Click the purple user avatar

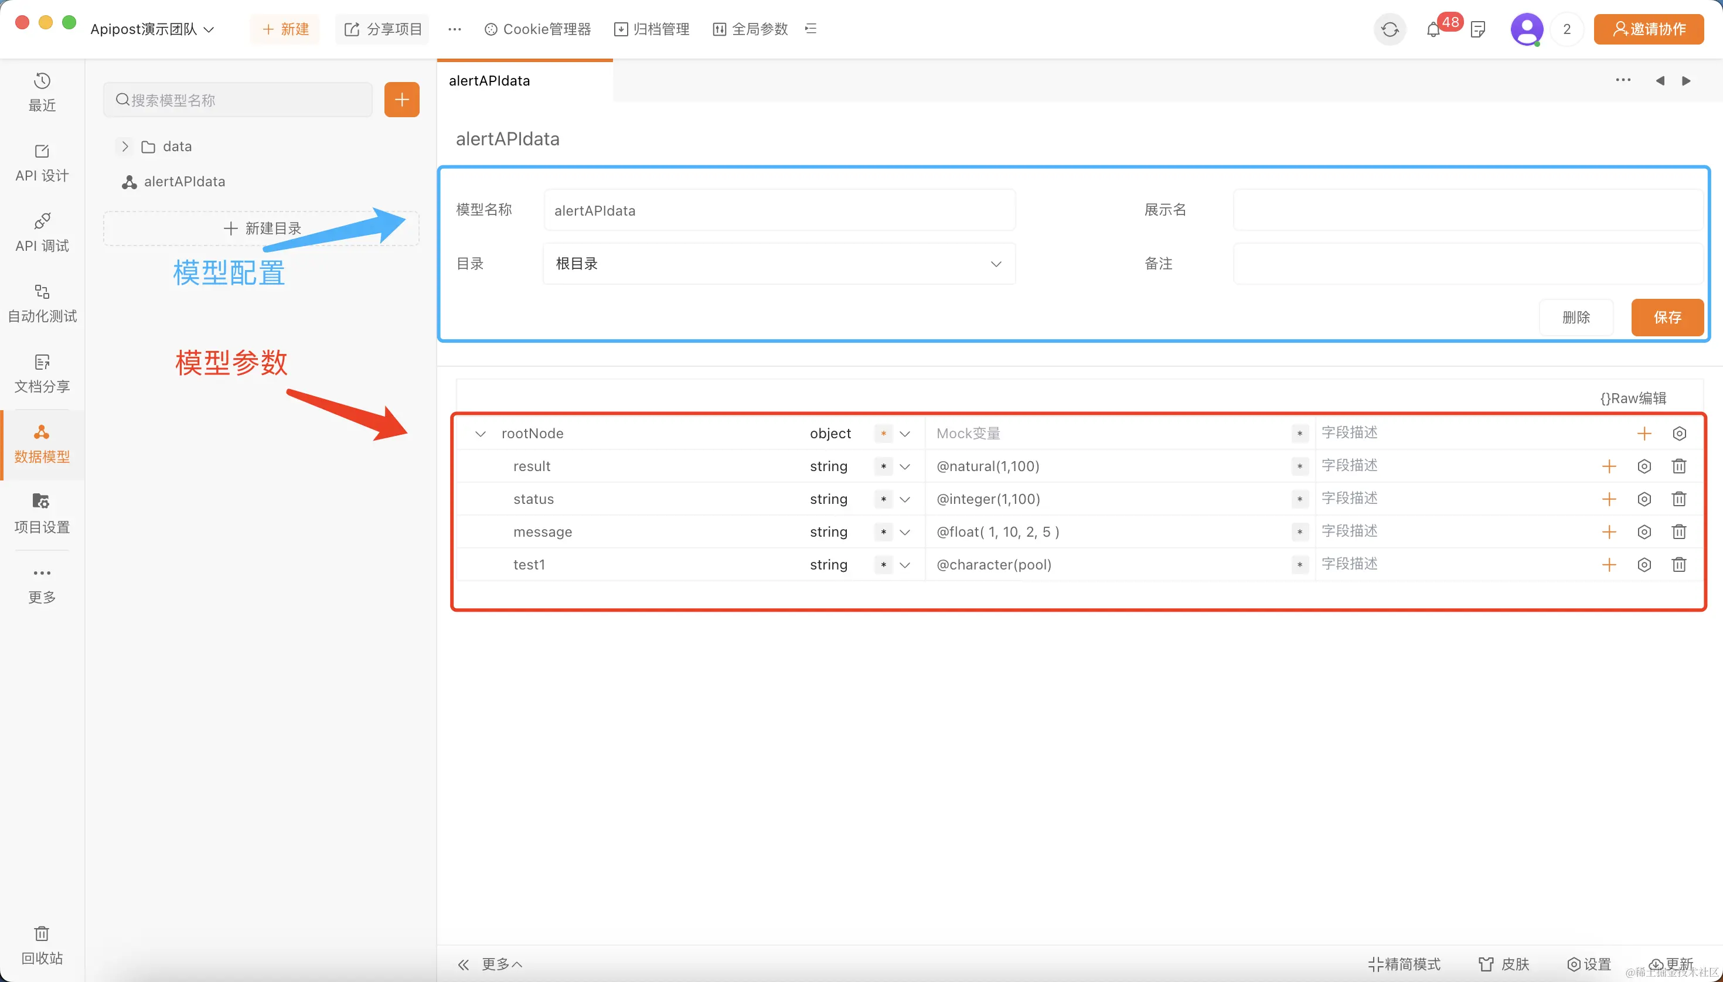(x=1527, y=29)
